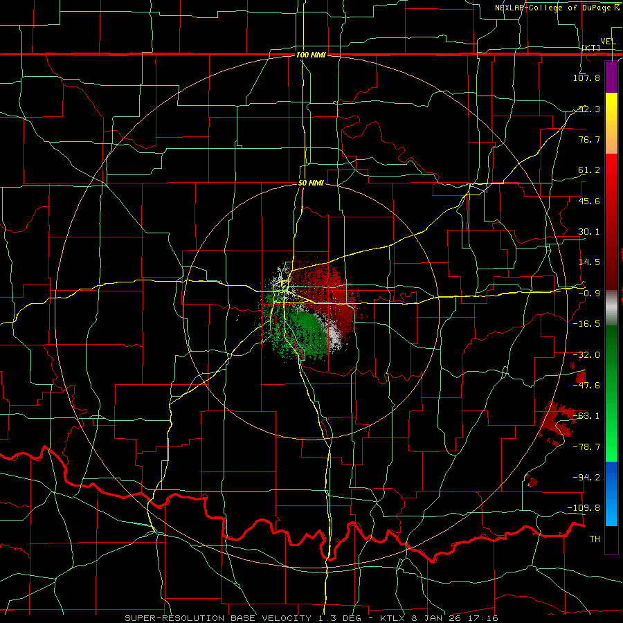The width and height of the screenshot is (623, 623).
Task: Click the -47.6 velocity scale value
Action: tap(586, 386)
